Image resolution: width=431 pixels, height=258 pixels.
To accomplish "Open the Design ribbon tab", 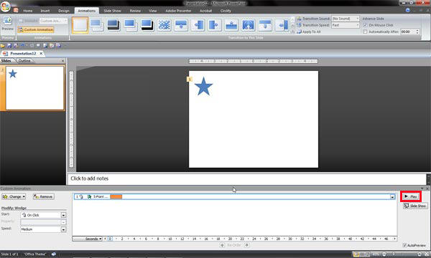I will [x=64, y=11].
